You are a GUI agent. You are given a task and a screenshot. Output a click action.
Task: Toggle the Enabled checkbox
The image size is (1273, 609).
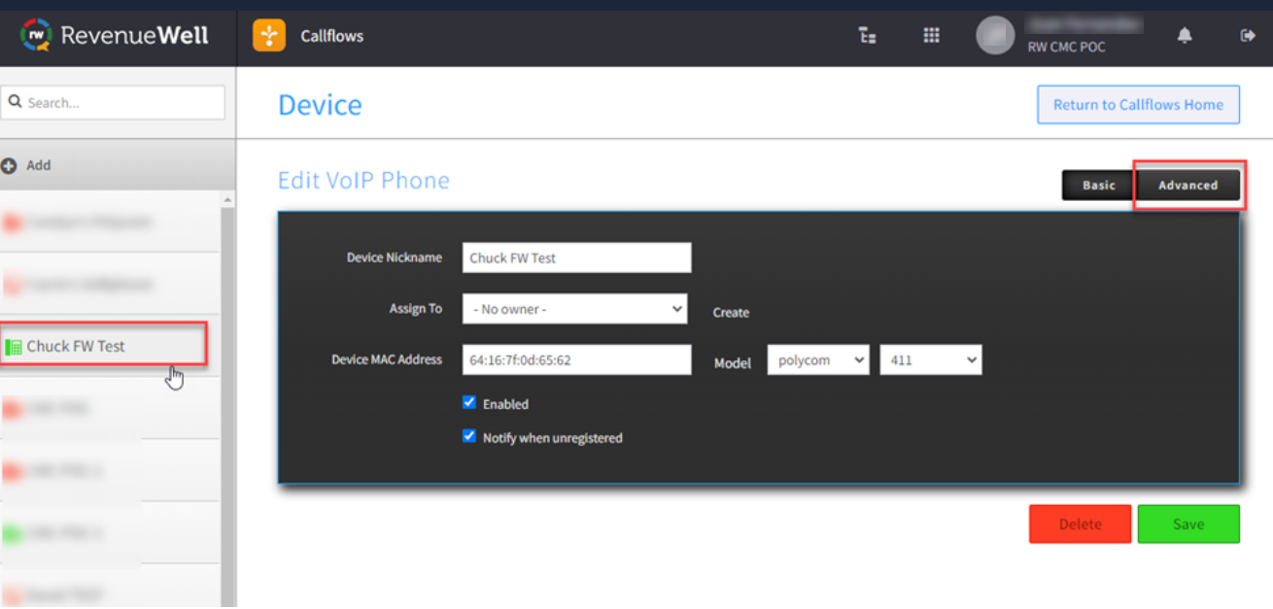click(469, 403)
